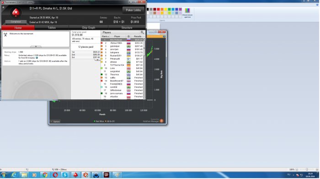Open the rebuy info icon
Screen dimensions: 320x179
click(x=37, y=58)
